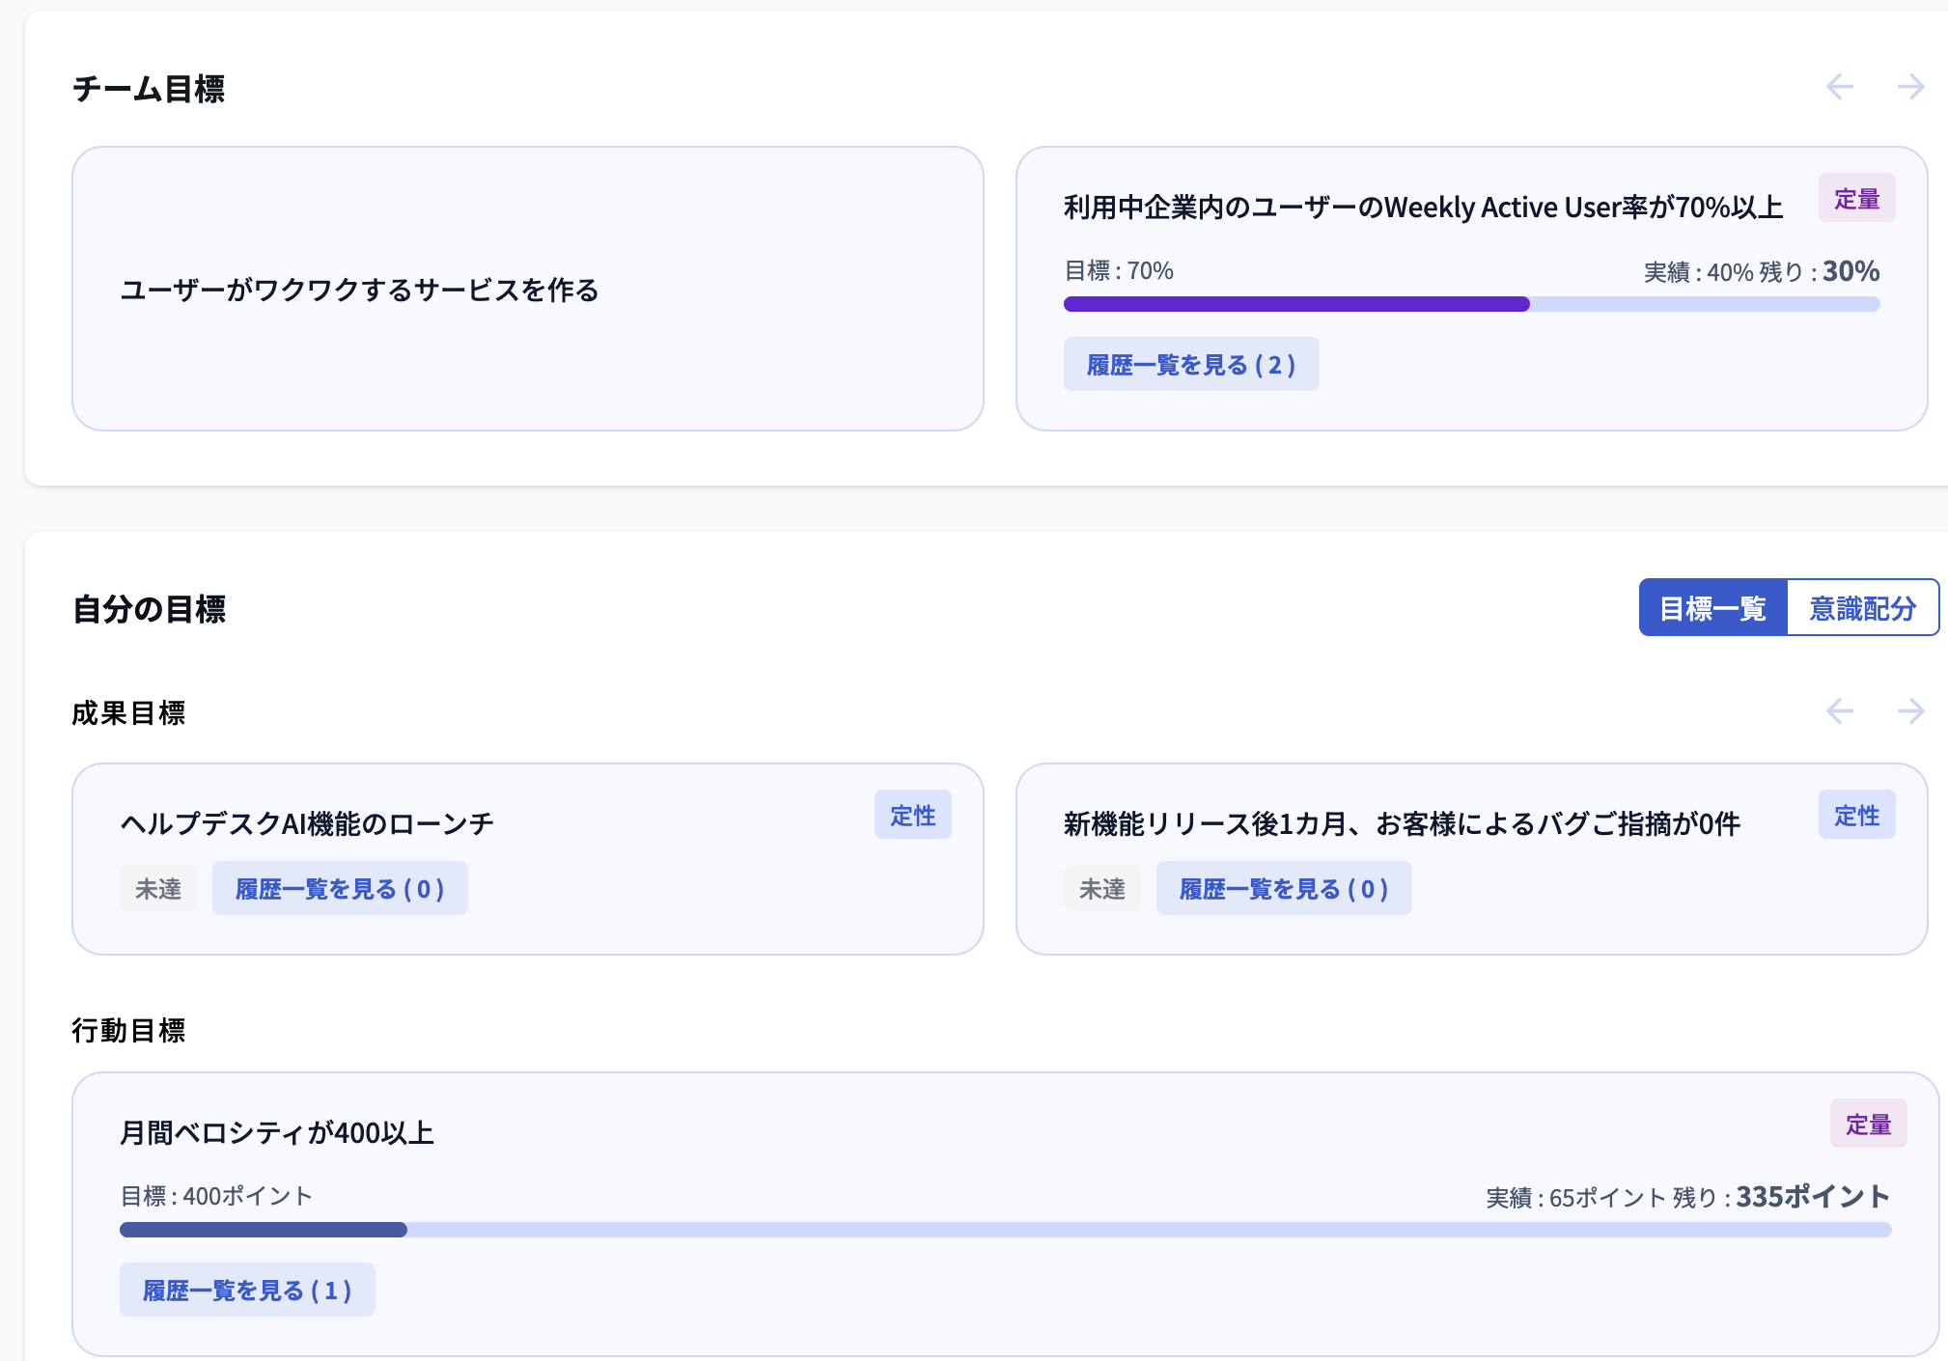Image resolution: width=1948 pixels, height=1361 pixels.
Task: Click 未達 status on ヘルプデスクAI機能 card
Action: point(158,888)
